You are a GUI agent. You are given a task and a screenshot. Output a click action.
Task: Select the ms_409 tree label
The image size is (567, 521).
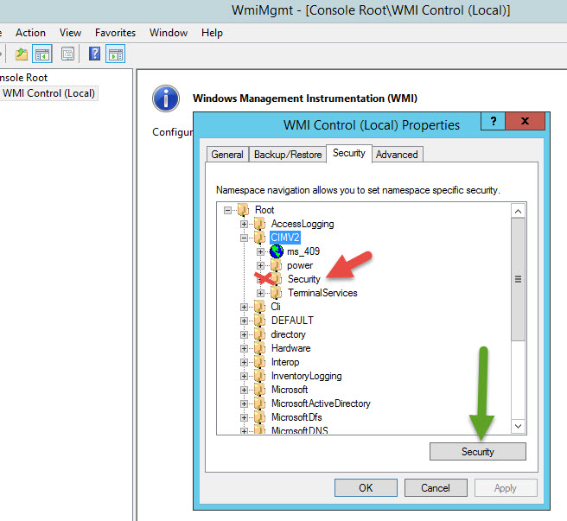(303, 251)
